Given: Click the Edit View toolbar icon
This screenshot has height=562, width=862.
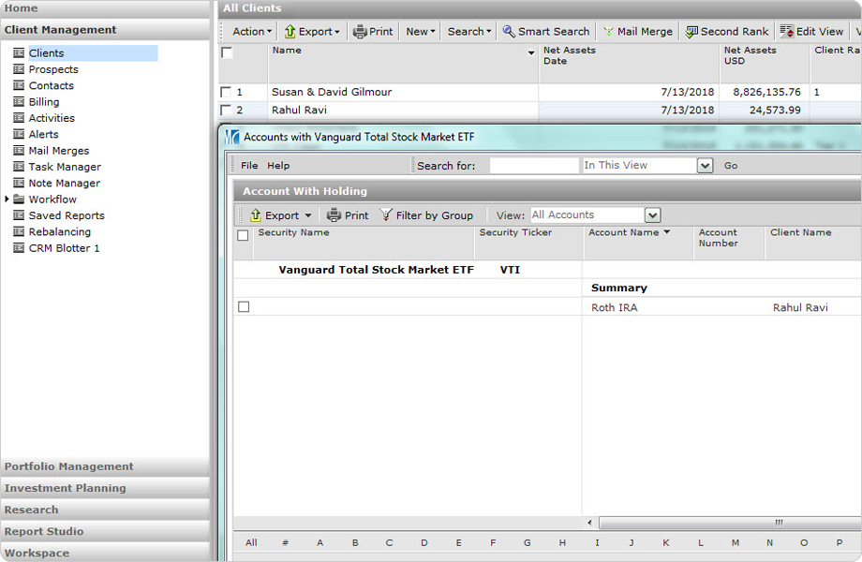Looking at the screenshot, I should pyautogui.click(x=786, y=32).
